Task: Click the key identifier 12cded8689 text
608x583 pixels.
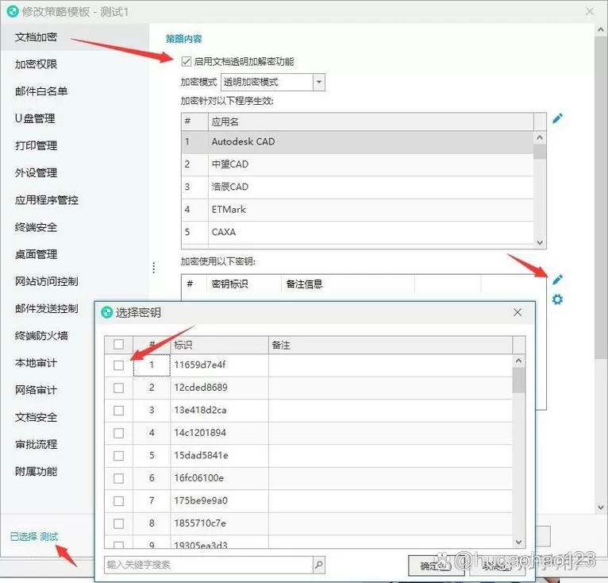Action: coord(201,388)
